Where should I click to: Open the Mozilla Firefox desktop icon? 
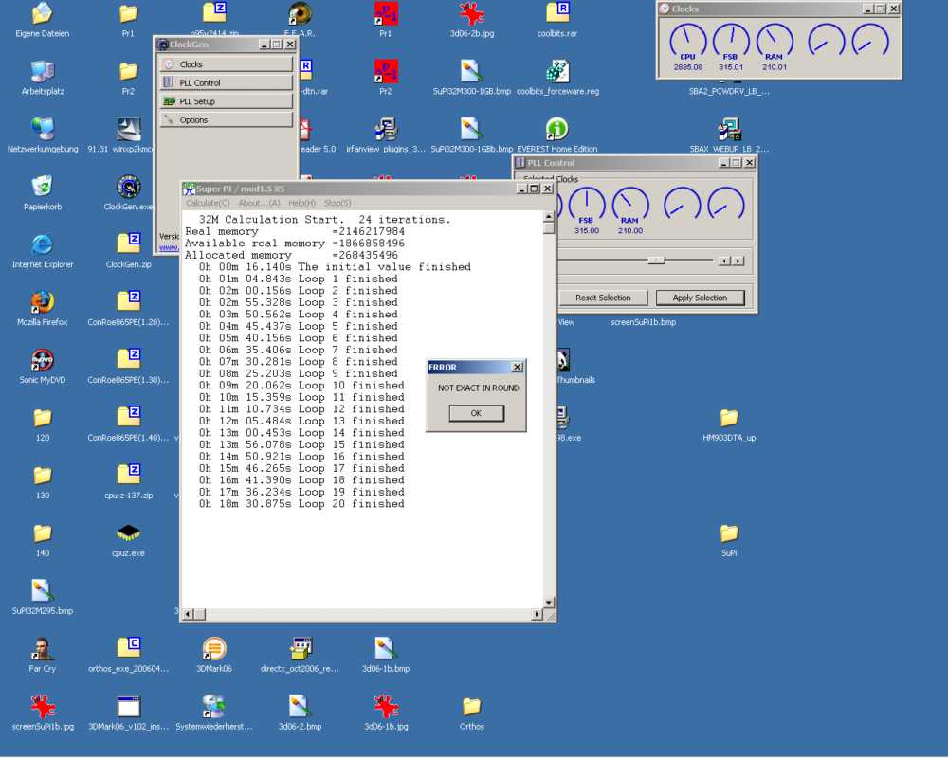[x=42, y=302]
